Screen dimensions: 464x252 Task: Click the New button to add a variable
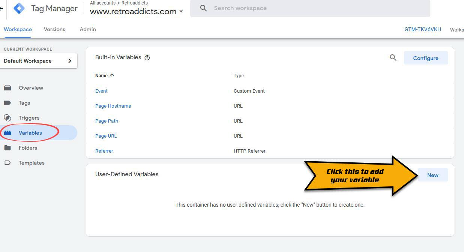click(432, 175)
